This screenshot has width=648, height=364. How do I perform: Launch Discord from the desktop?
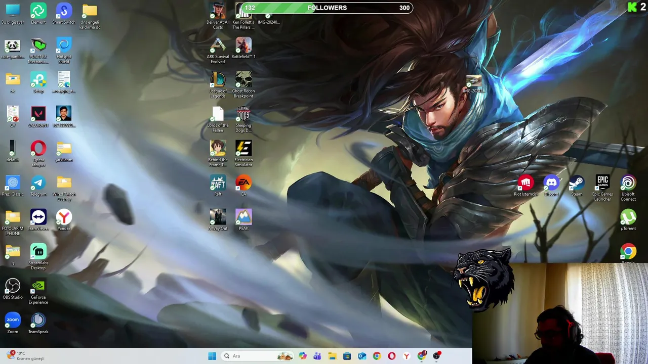pos(551,186)
